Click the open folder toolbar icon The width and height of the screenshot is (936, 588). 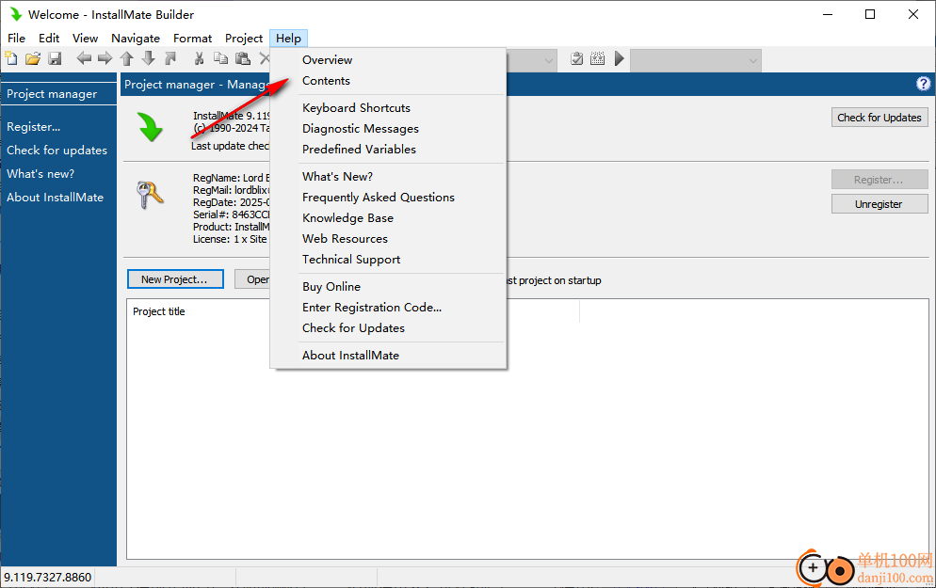pyautogui.click(x=33, y=58)
